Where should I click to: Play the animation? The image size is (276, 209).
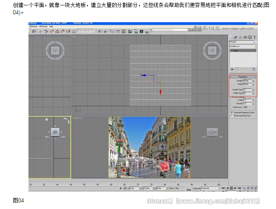click(231, 188)
